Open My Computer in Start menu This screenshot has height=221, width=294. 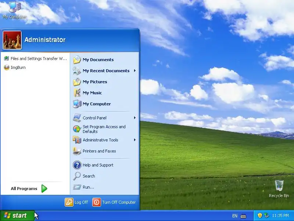coord(105,104)
